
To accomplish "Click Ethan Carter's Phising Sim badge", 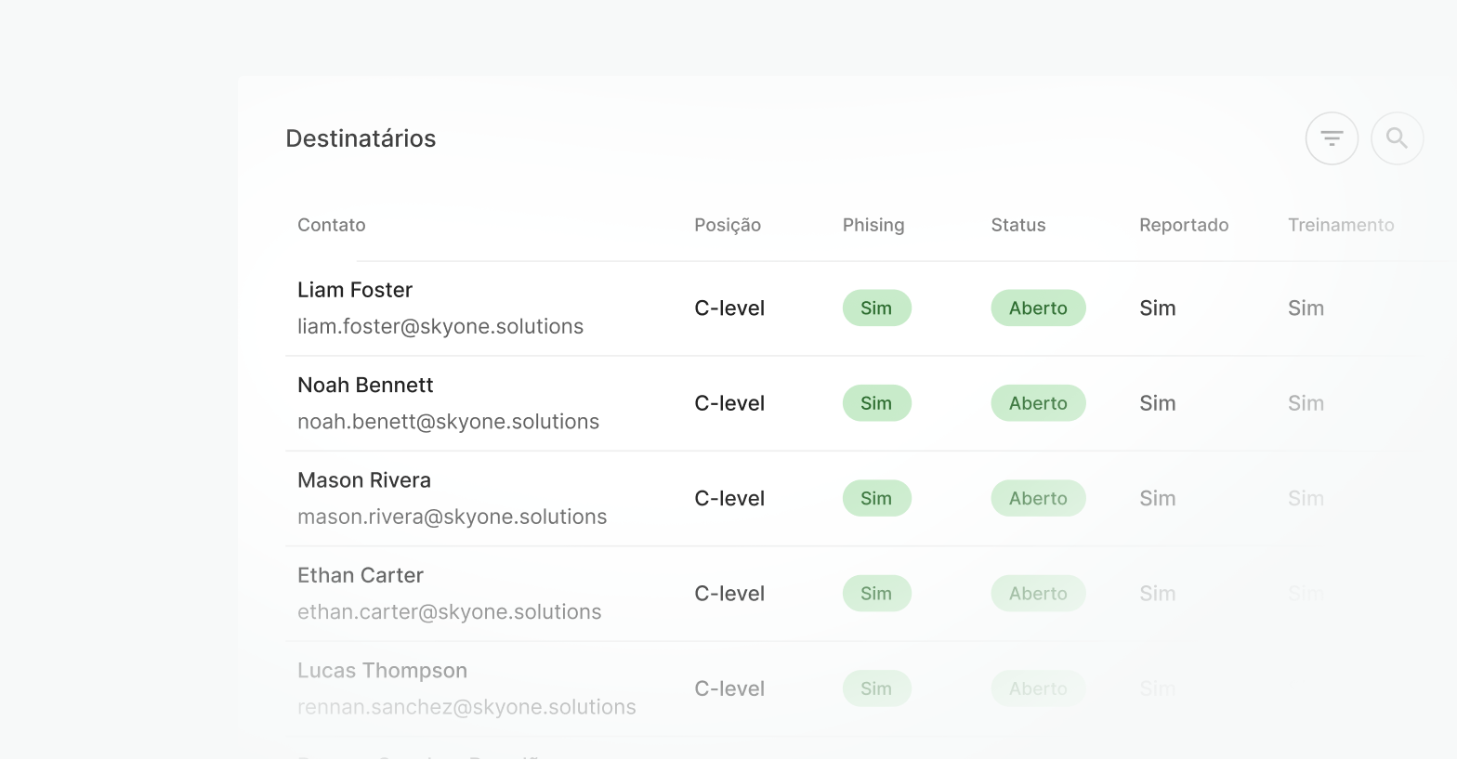I will 876,594.
